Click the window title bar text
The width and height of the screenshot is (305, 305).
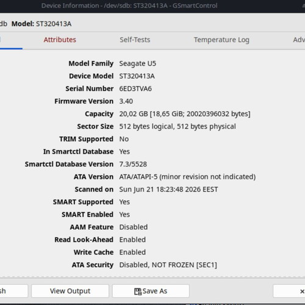(x=129, y=5)
